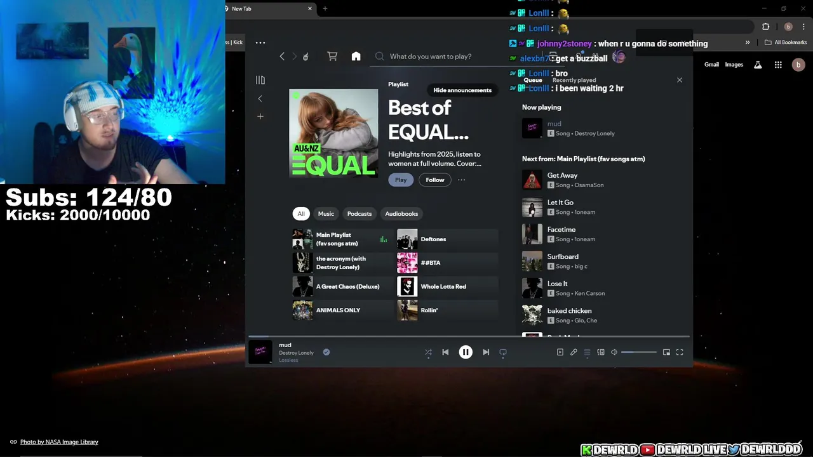Play Let It Go by 1oneam
Screen dimensions: 813x457
tap(603, 207)
